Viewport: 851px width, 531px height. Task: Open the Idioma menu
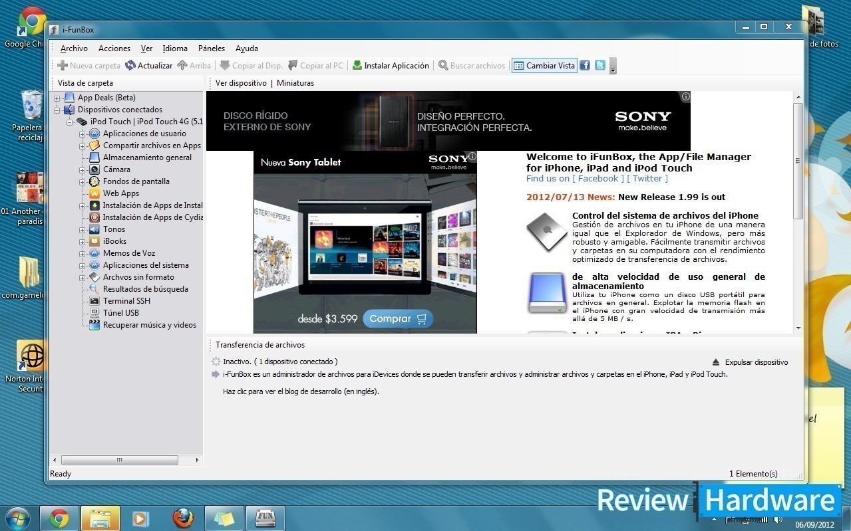tap(175, 49)
